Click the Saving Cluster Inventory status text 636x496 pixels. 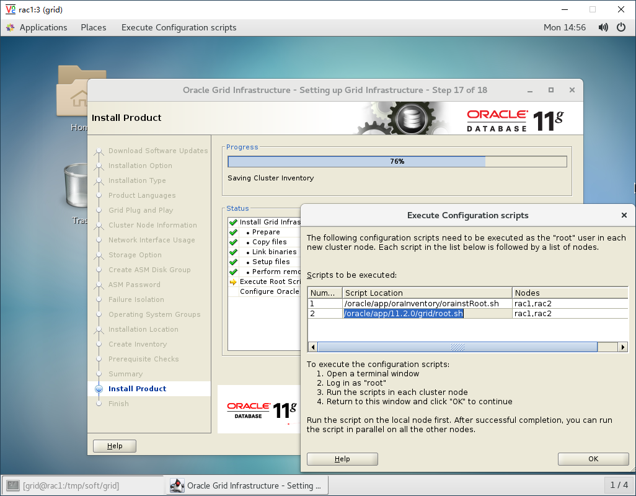point(270,178)
